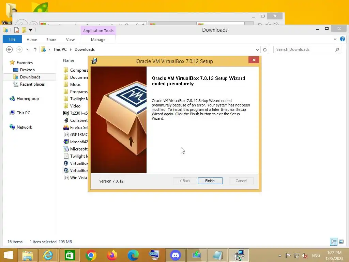Open Discord from the taskbar
This screenshot has width=349, height=262.
(x=176, y=255)
